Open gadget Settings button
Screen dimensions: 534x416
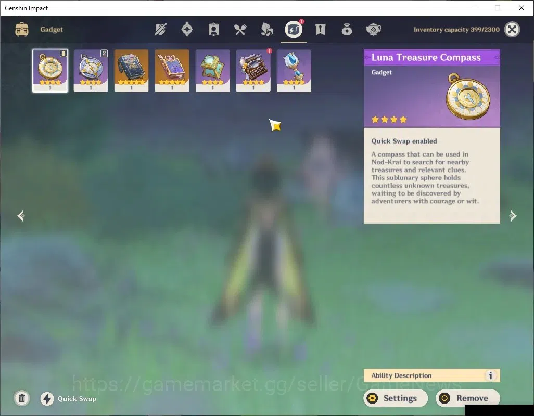click(396, 398)
